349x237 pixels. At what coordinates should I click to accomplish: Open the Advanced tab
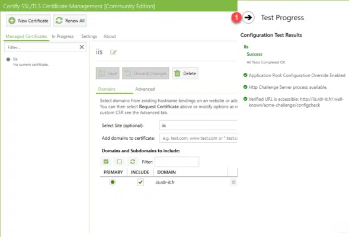[145, 89]
